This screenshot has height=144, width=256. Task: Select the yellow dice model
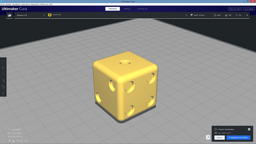click(125, 86)
